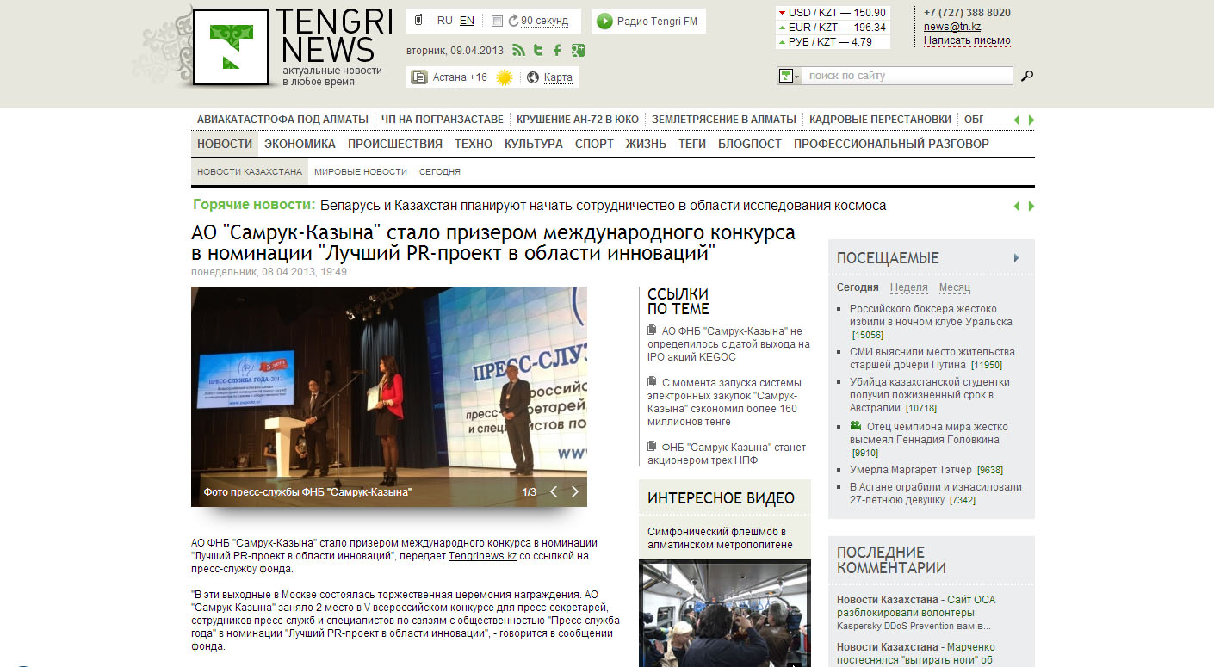
Task: Select Сегодня submenu tab
Action: (440, 171)
